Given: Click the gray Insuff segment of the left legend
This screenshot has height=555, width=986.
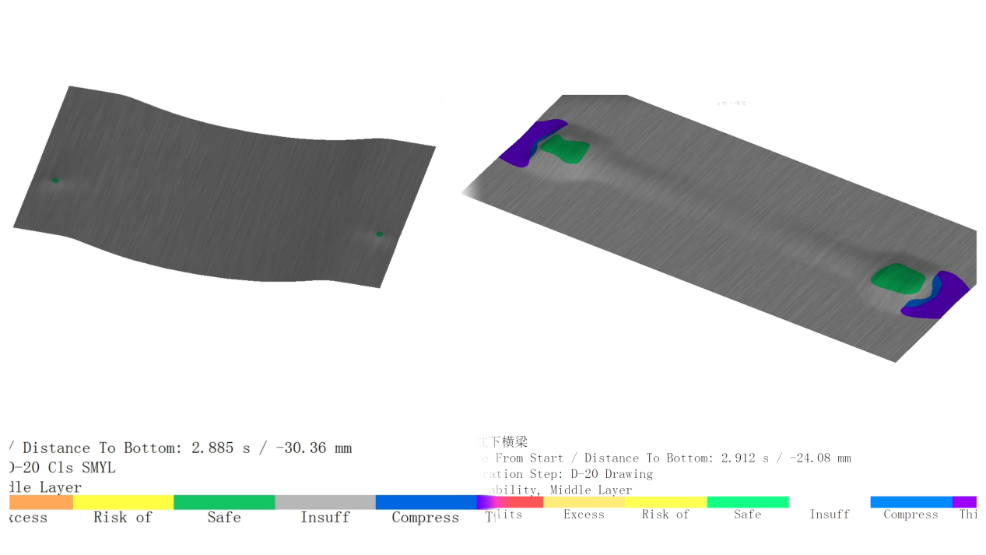Looking at the screenshot, I should 325,502.
